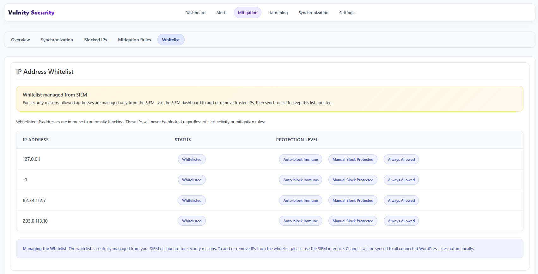Select the 127.0.0.1 IP address cell
Image resolution: width=538 pixels, height=274 pixels.
(32, 159)
